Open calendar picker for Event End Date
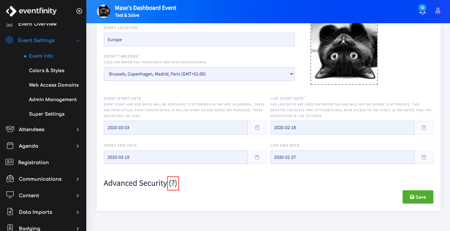The height and width of the screenshot is (231, 450). pyautogui.click(x=257, y=157)
